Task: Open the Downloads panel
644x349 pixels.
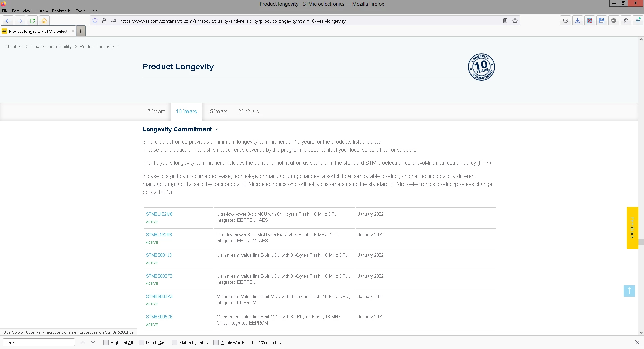Action: click(577, 21)
